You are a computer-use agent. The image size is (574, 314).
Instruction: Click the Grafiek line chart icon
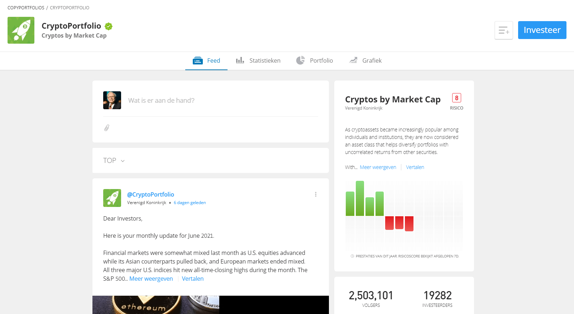pos(353,60)
